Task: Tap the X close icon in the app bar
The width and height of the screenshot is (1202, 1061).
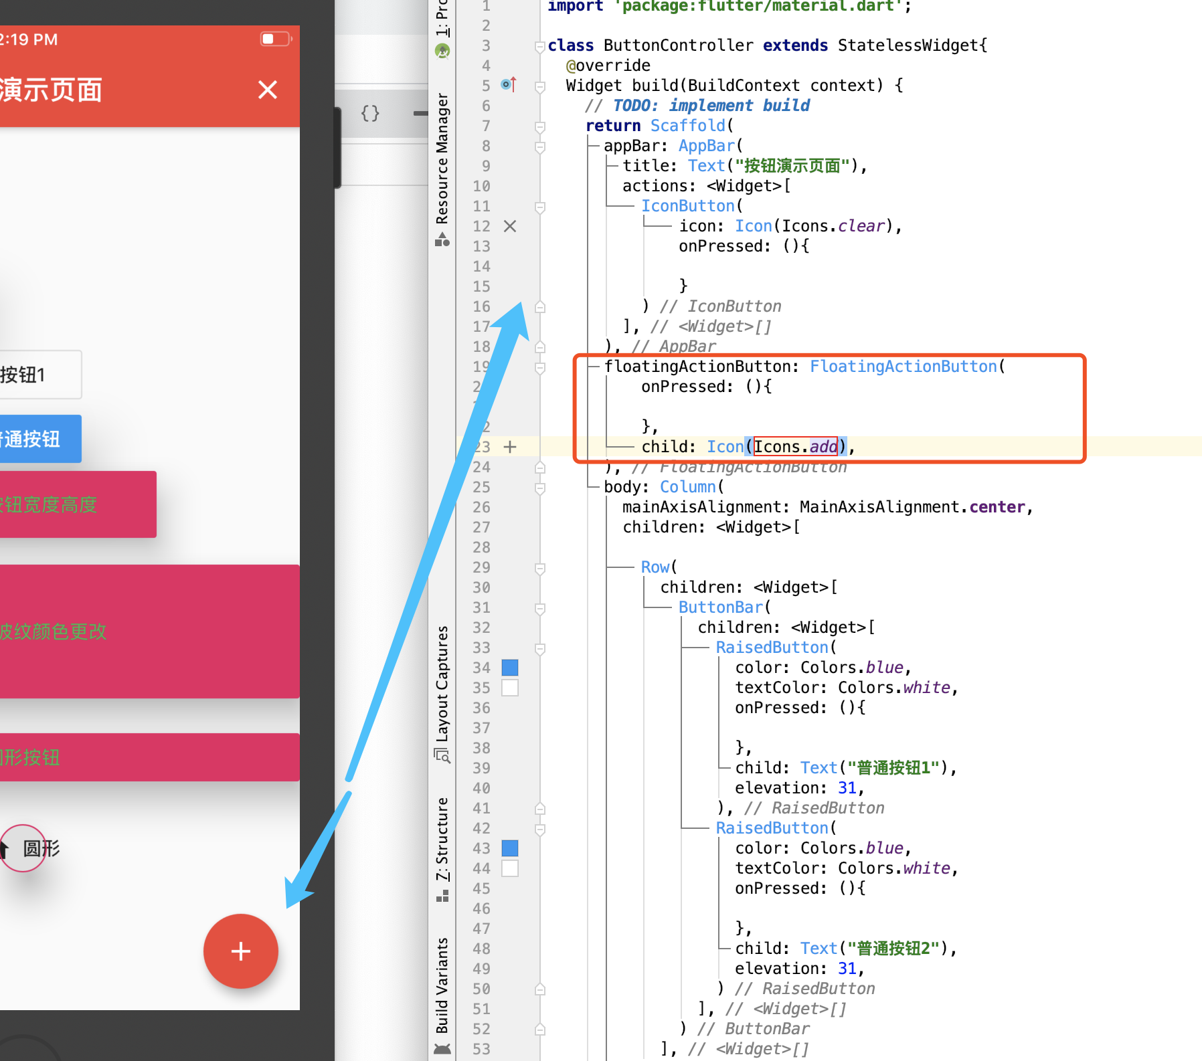Action: tap(268, 90)
